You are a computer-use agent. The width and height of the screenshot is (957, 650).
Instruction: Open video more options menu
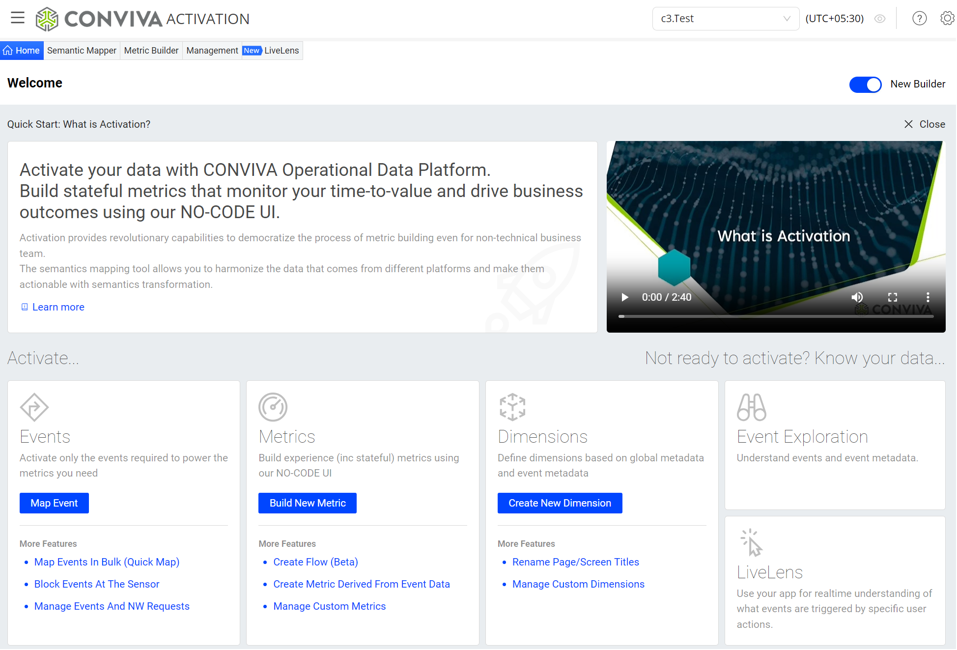pyautogui.click(x=928, y=297)
